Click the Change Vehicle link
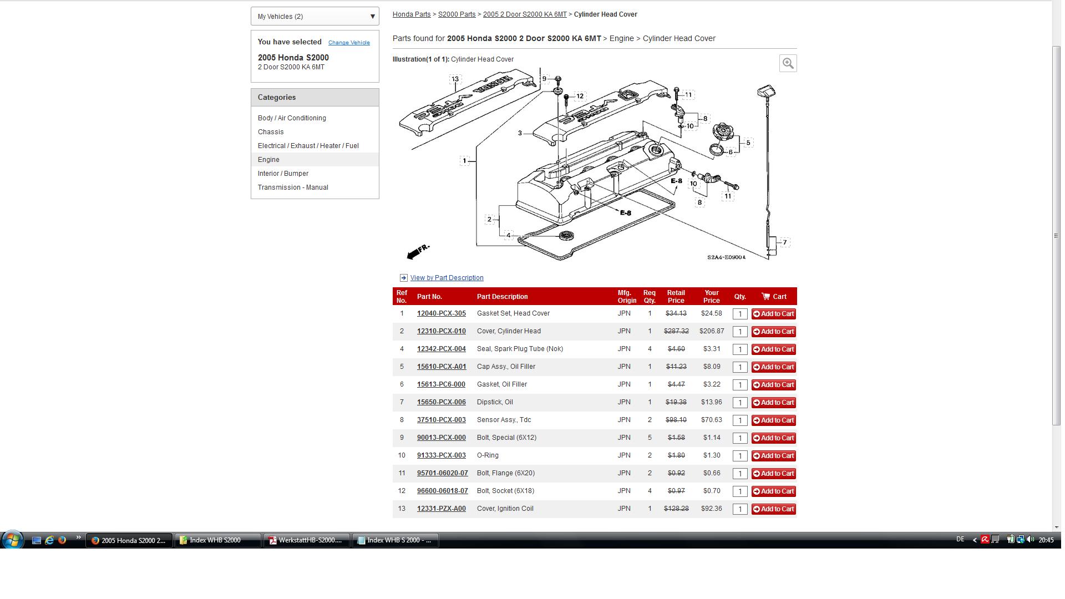 pos(349,43)
